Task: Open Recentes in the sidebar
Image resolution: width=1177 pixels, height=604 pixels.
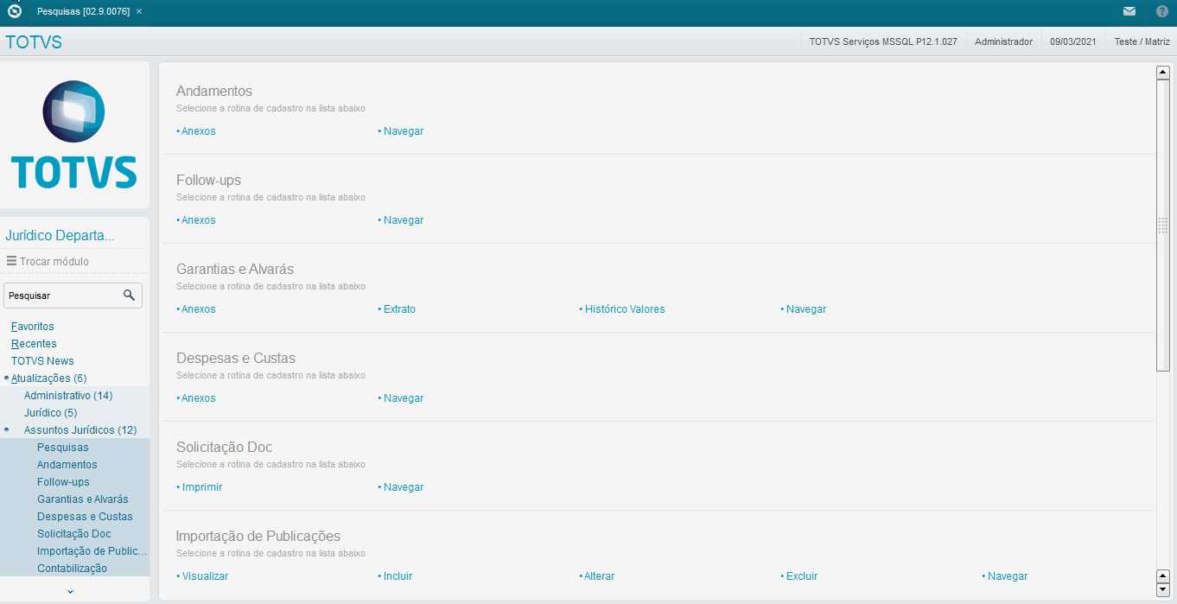Action: point(34,344)
